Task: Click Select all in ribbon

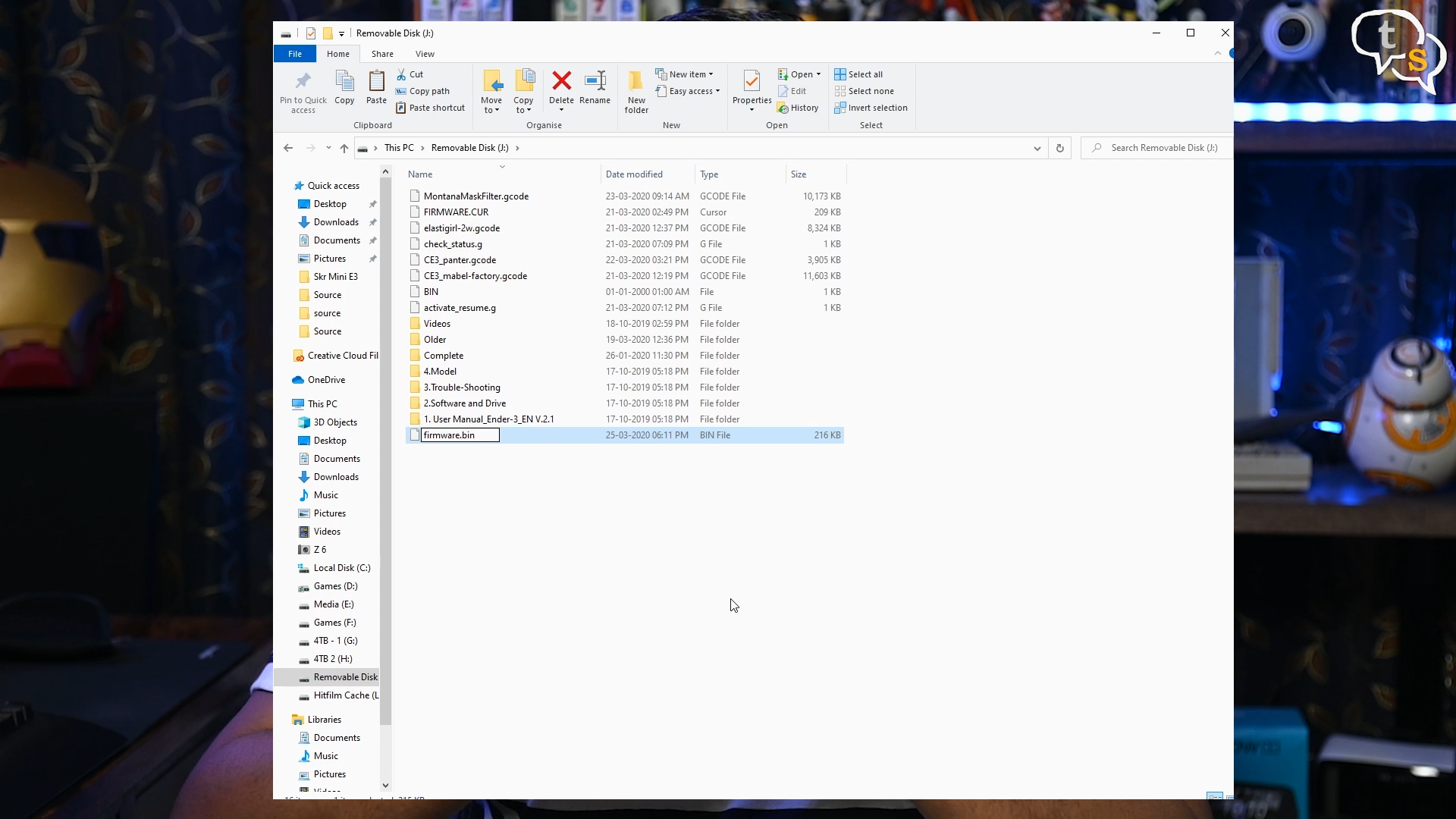Action: click(858, 74)
